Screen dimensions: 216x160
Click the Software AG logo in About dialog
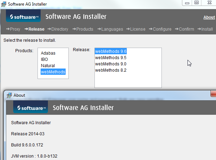(31, 107)
